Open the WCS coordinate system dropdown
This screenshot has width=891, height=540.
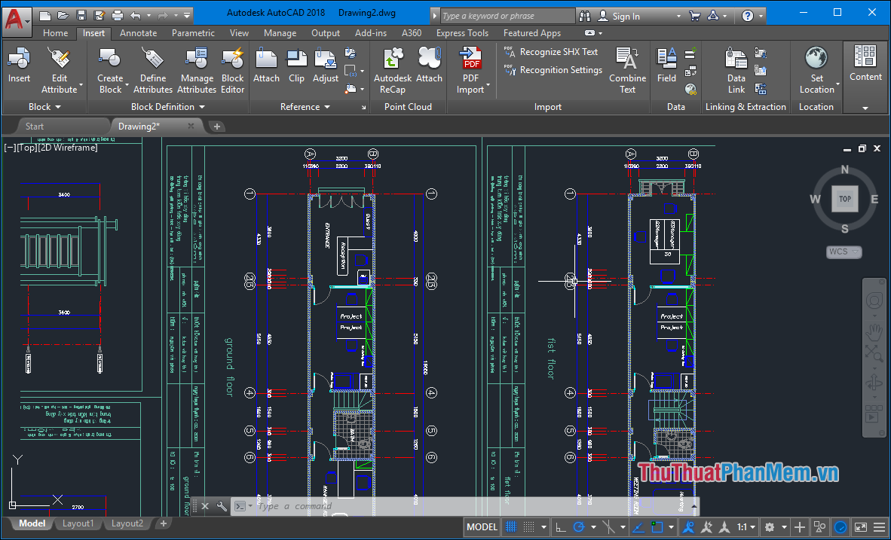tap(844, 252)
